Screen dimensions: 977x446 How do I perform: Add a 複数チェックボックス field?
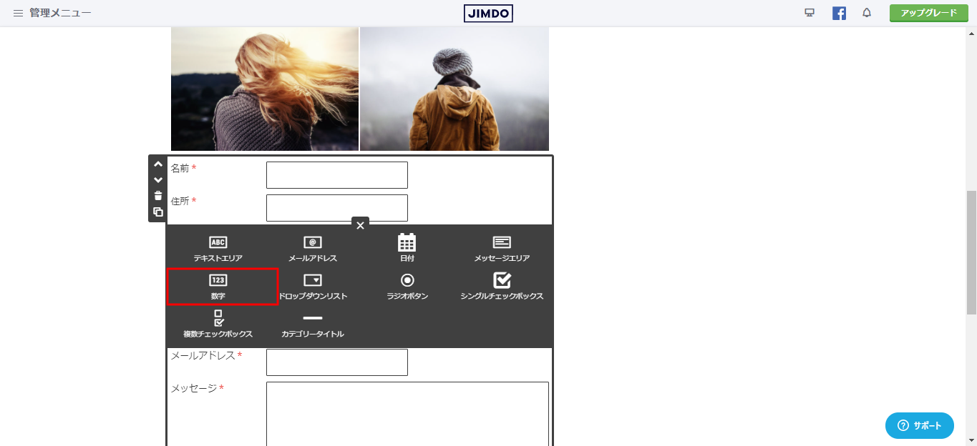(x=218, y=324)
